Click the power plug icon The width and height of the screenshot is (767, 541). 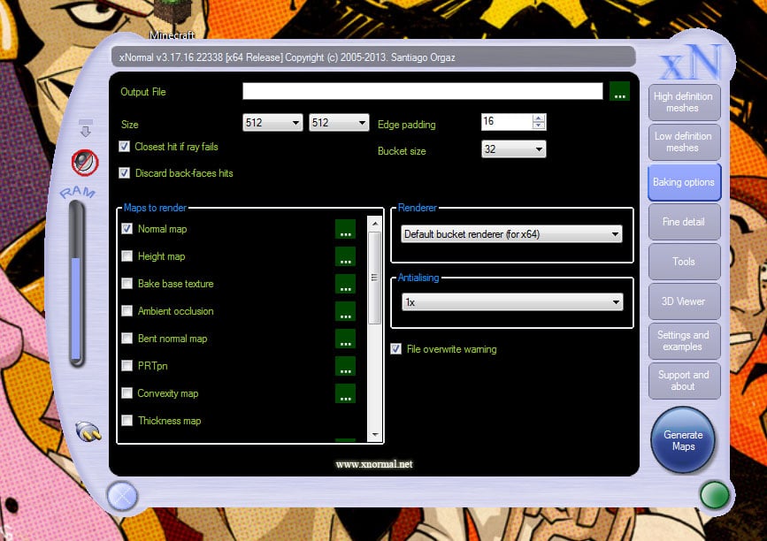[88, 431]
